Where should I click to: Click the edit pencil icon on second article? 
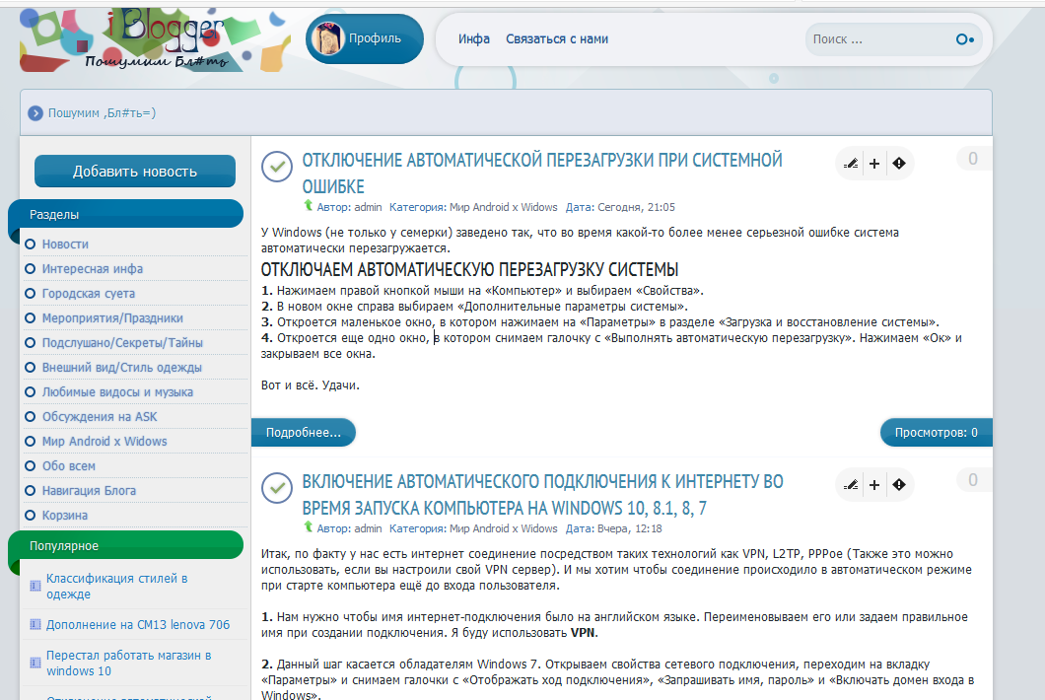pyautogui.click(x=851, y=484)
